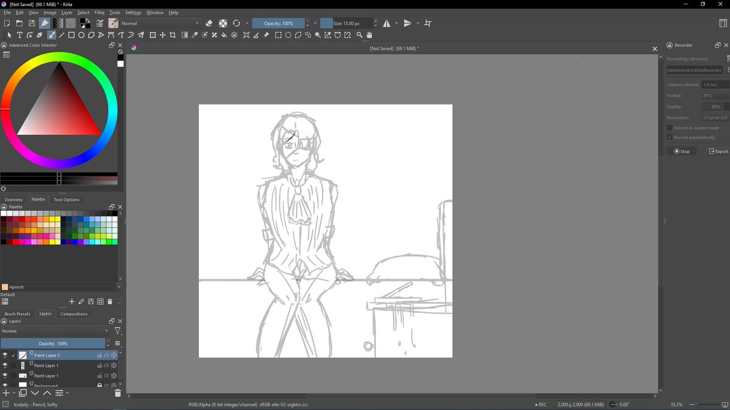Screen dimensions: 730x410
Task: Enable Record in isolate mode checkbox
Action: point(670,128)
